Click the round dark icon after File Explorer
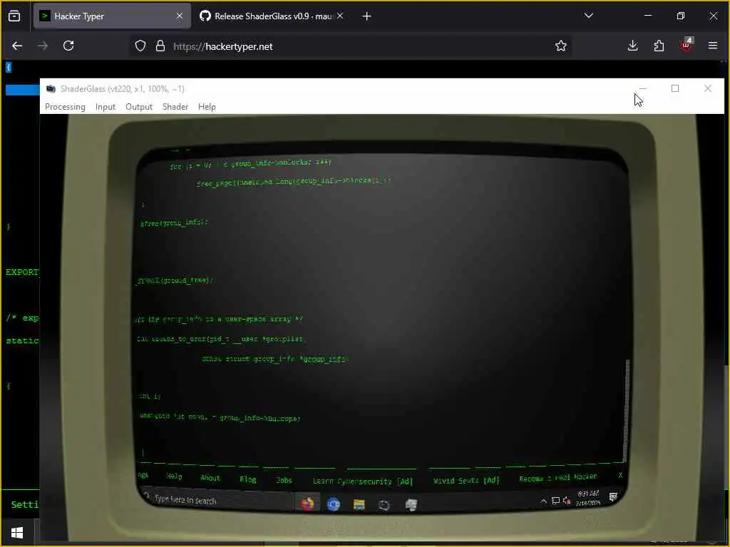The width and height of the screenshot is (730, 547). (x=384, y=505)
